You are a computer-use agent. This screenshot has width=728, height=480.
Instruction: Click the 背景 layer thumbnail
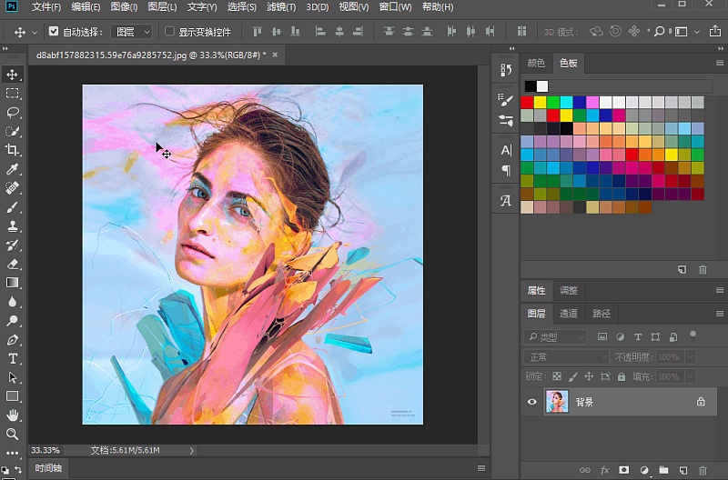pos(556,401)
